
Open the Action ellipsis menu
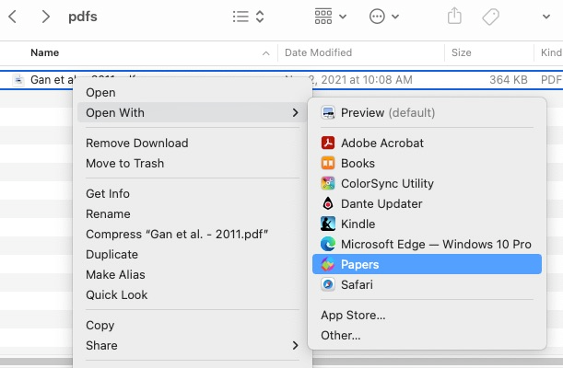point(383,17)
